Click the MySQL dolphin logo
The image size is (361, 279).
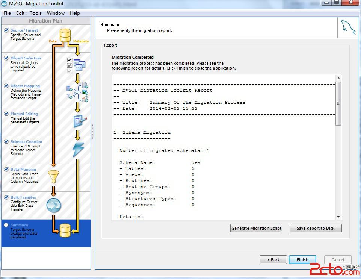pos(348,27)
